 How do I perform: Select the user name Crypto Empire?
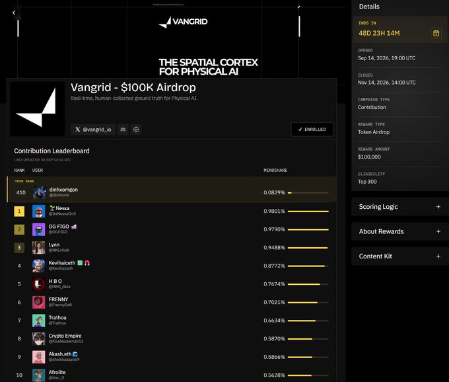[65, 336]
